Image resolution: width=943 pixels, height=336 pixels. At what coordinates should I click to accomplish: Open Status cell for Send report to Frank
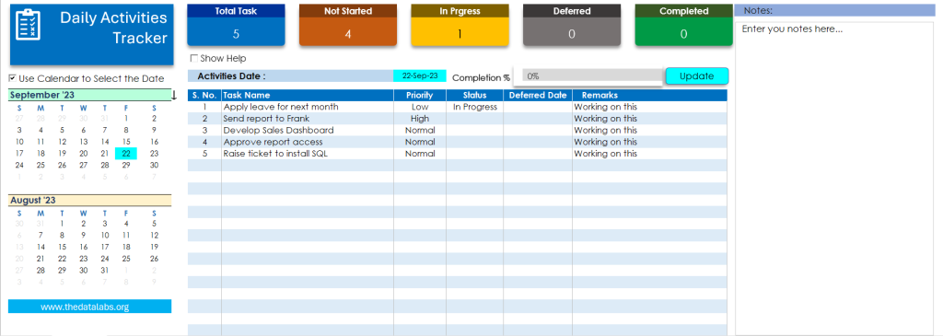point(474,119)
